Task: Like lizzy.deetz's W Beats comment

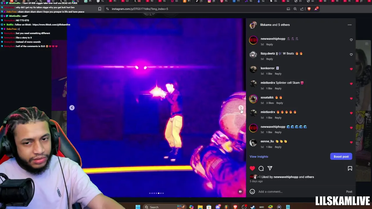Action: [351, 55]
